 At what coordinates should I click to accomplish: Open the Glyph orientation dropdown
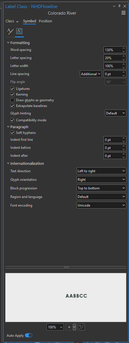(x=101, y=180)
